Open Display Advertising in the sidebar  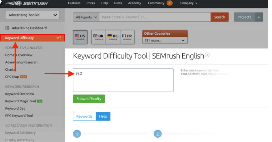pyautogui.click(x=20, y=140)
